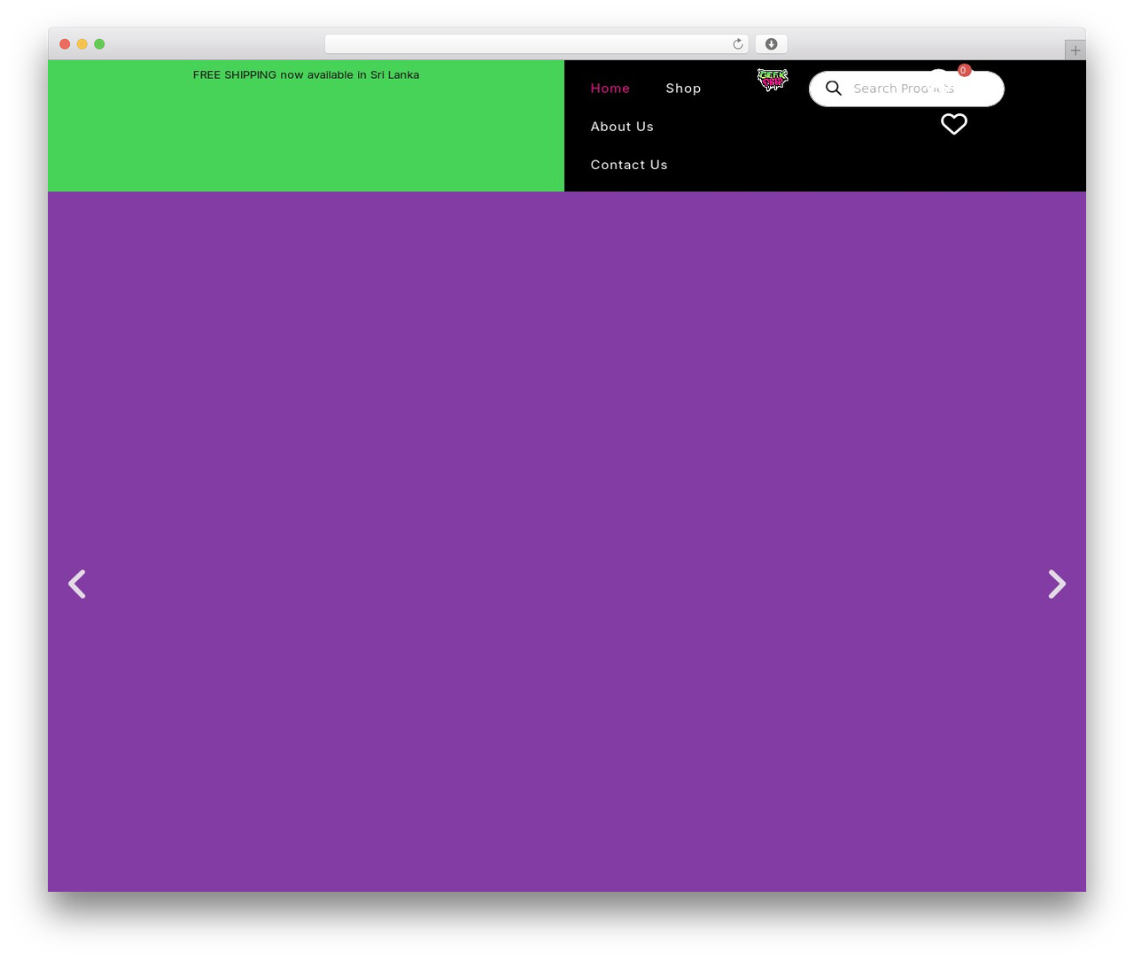The height and width of the screenshot is (960, 1134).
Task: Minimize the window with yellow button
Action: pos(82,44)
